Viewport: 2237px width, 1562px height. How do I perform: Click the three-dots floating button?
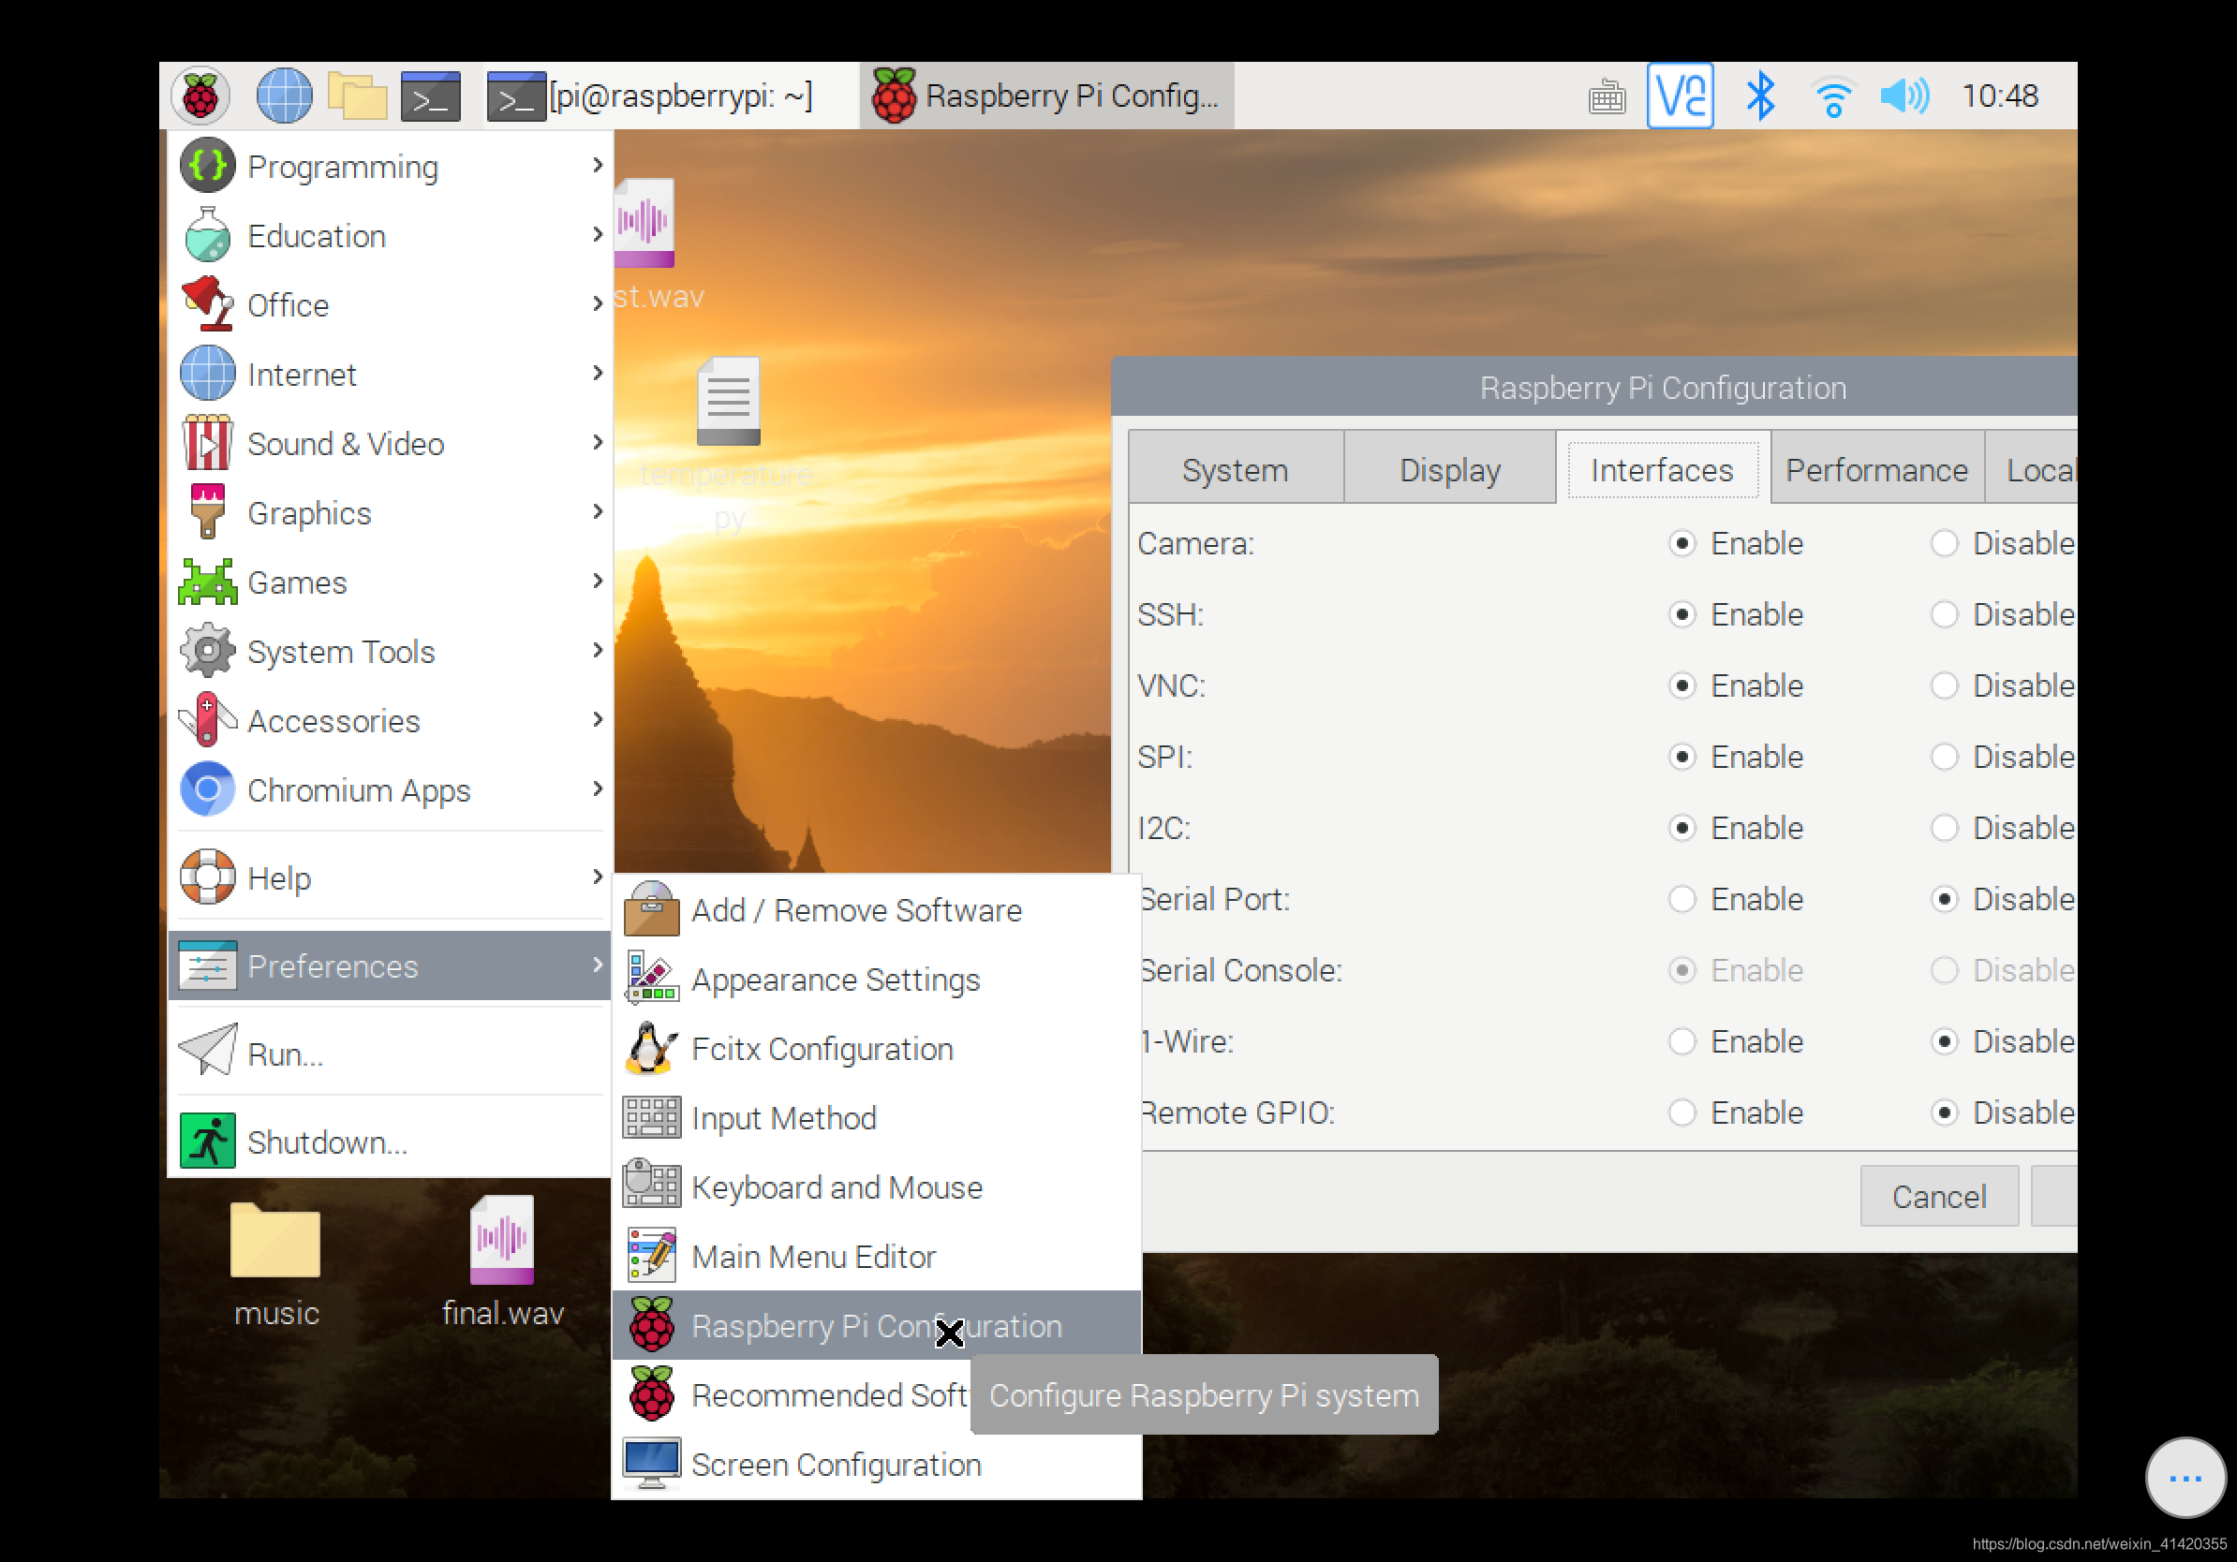[x=2185, y=1478]
